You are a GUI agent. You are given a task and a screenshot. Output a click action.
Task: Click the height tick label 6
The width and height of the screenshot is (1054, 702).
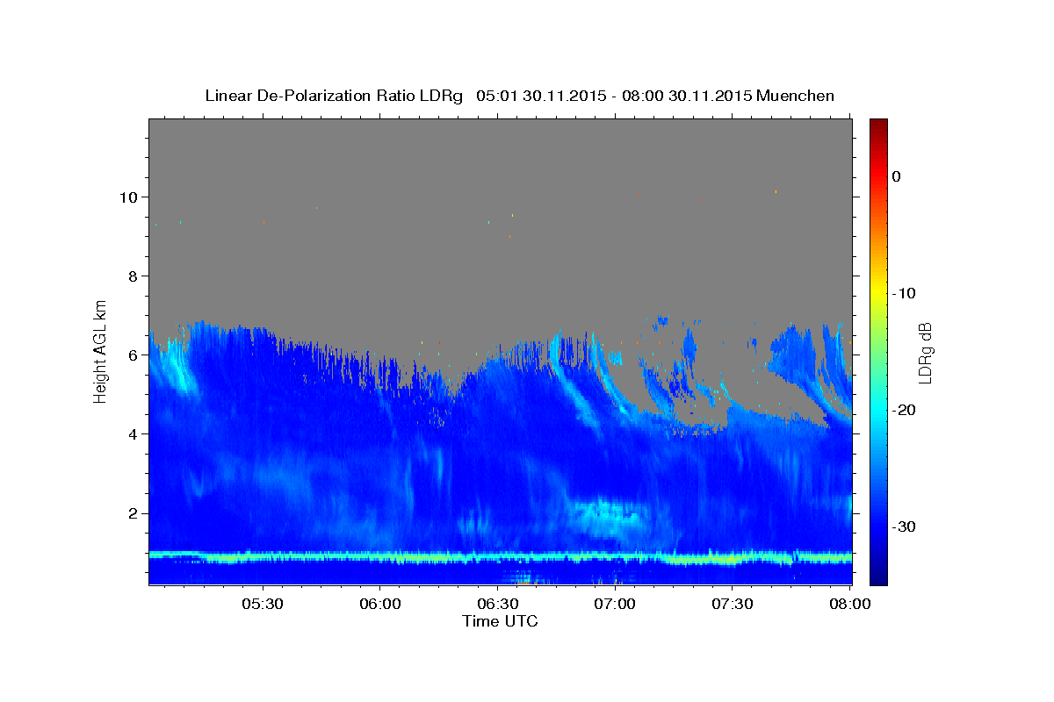tap(134, 355)
